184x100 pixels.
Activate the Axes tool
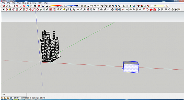point(71,9)
